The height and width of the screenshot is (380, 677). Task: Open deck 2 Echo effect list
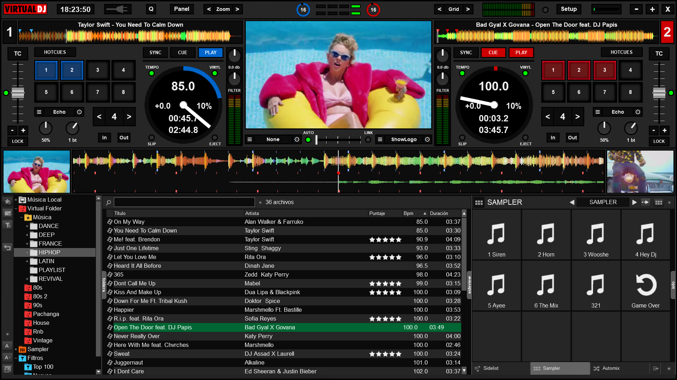point(597,112)
